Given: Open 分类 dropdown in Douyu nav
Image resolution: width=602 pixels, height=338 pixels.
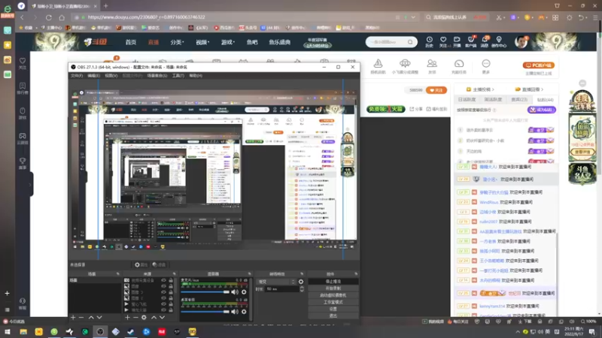Looking at the screenshot, I should [177, 42].
